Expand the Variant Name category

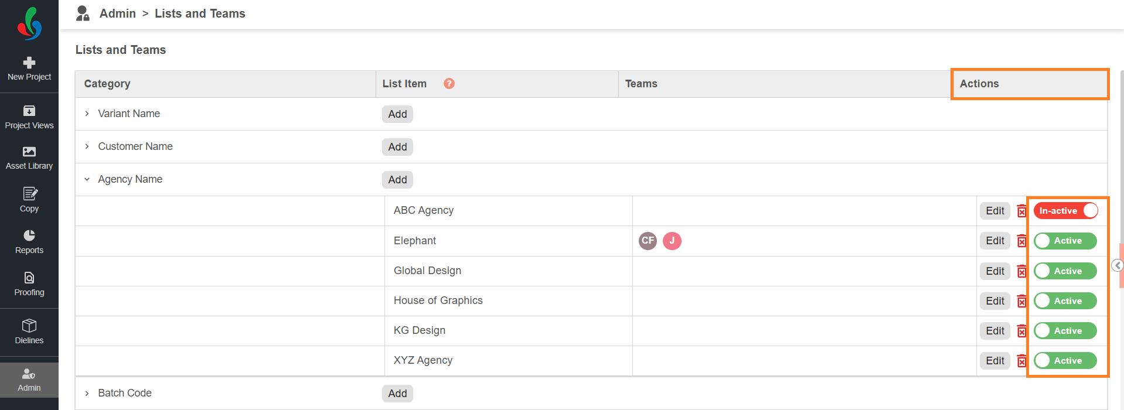coord(87,114)
